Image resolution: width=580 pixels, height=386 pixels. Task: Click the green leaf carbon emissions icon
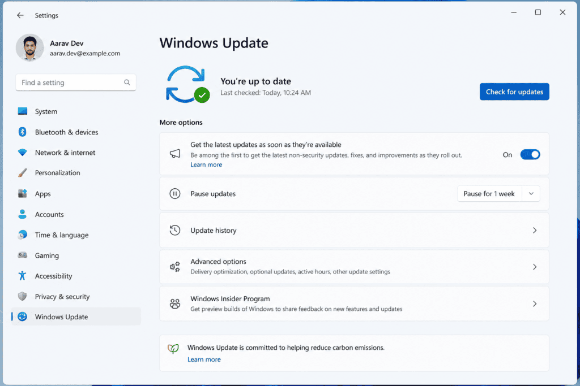(x=173, y=348)
